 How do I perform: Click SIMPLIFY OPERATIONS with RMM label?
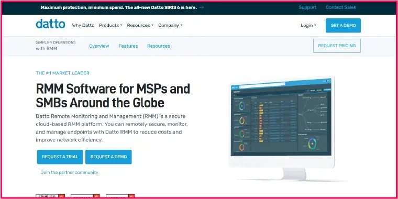56,46
